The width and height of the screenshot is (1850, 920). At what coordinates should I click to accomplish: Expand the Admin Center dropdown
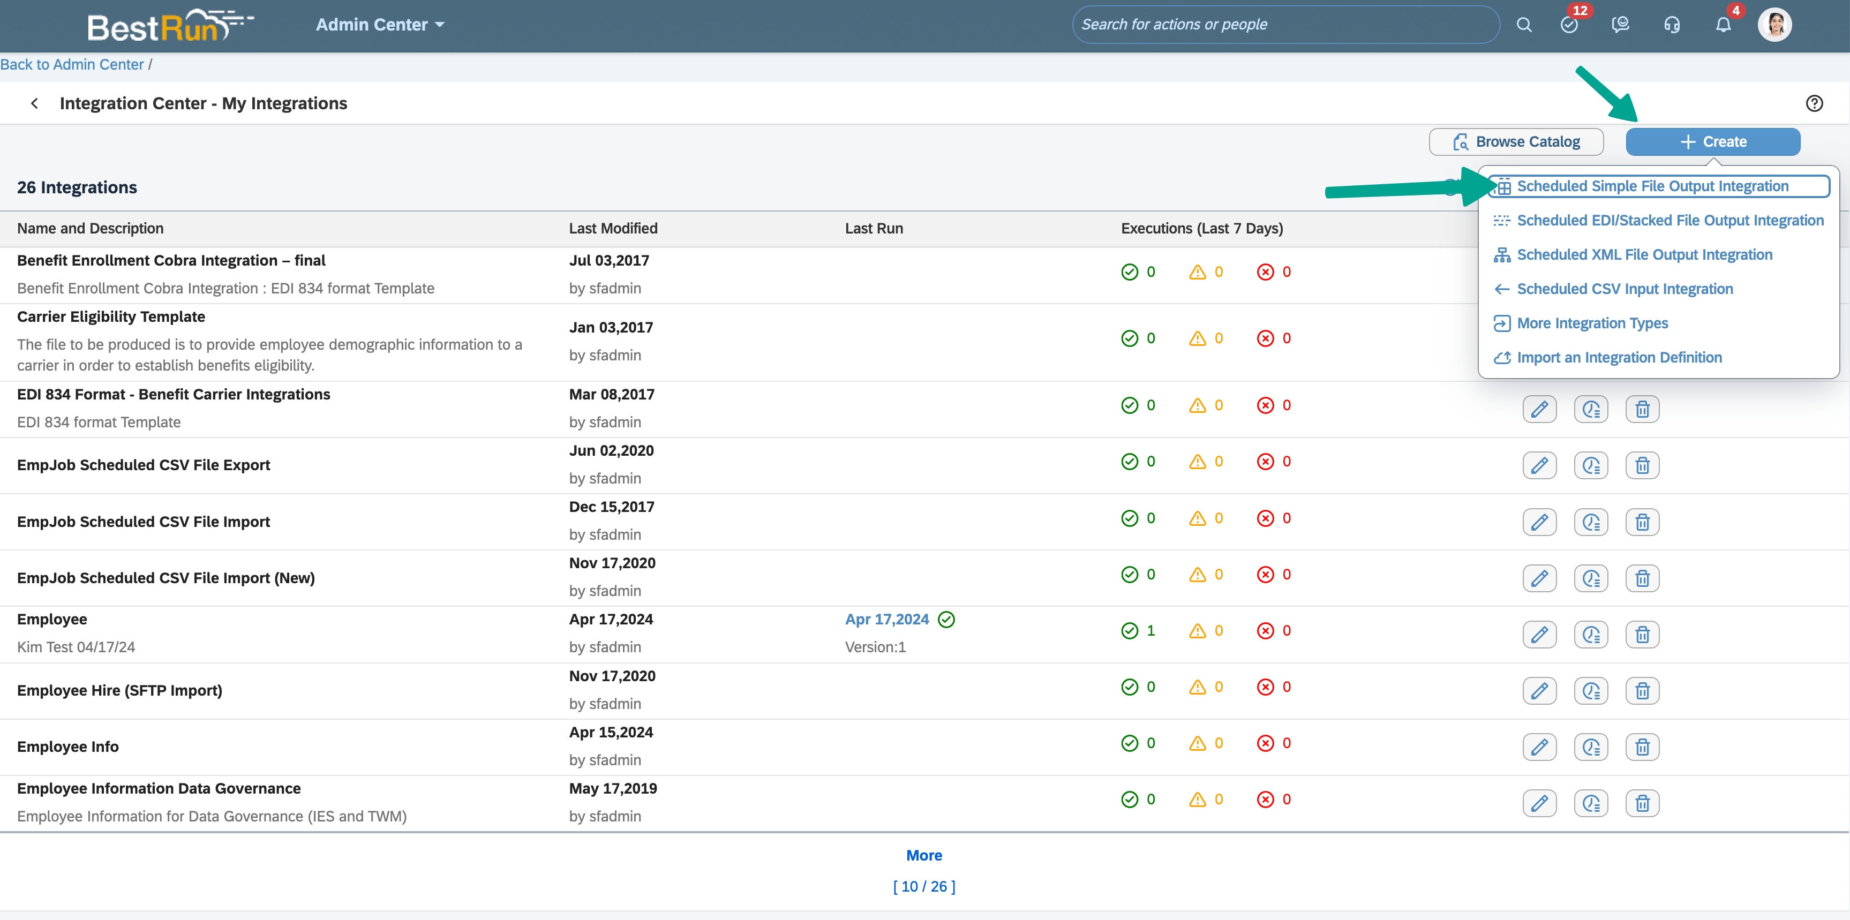[380, 25]
